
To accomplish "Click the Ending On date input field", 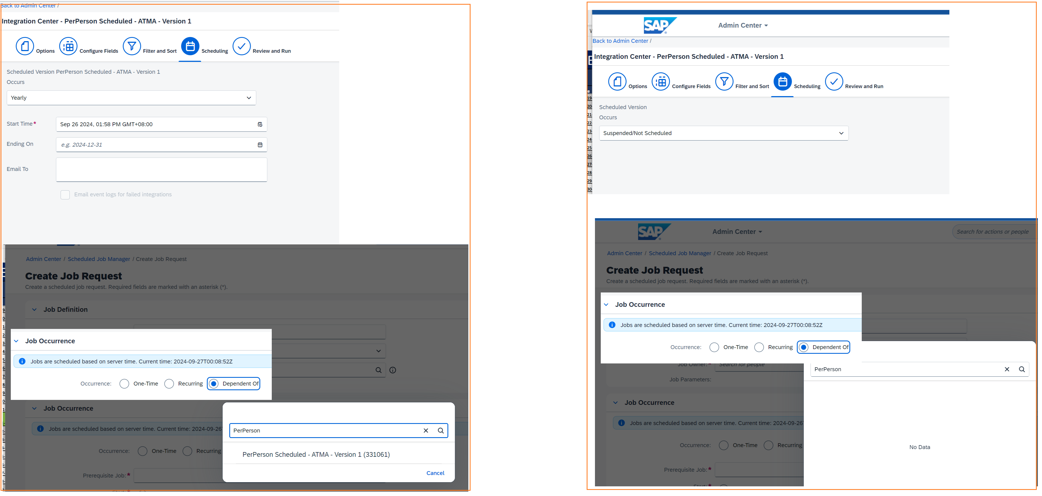I will tap(161, 145).
